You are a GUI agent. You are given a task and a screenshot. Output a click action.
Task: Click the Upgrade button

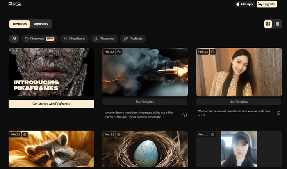click(x=266, y=4)
